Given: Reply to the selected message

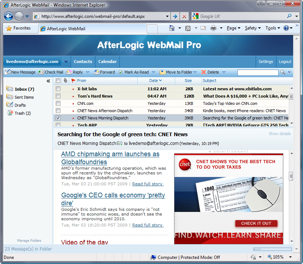Looking at the screenshot, I should pyautogui.click(x=75, y=72).
